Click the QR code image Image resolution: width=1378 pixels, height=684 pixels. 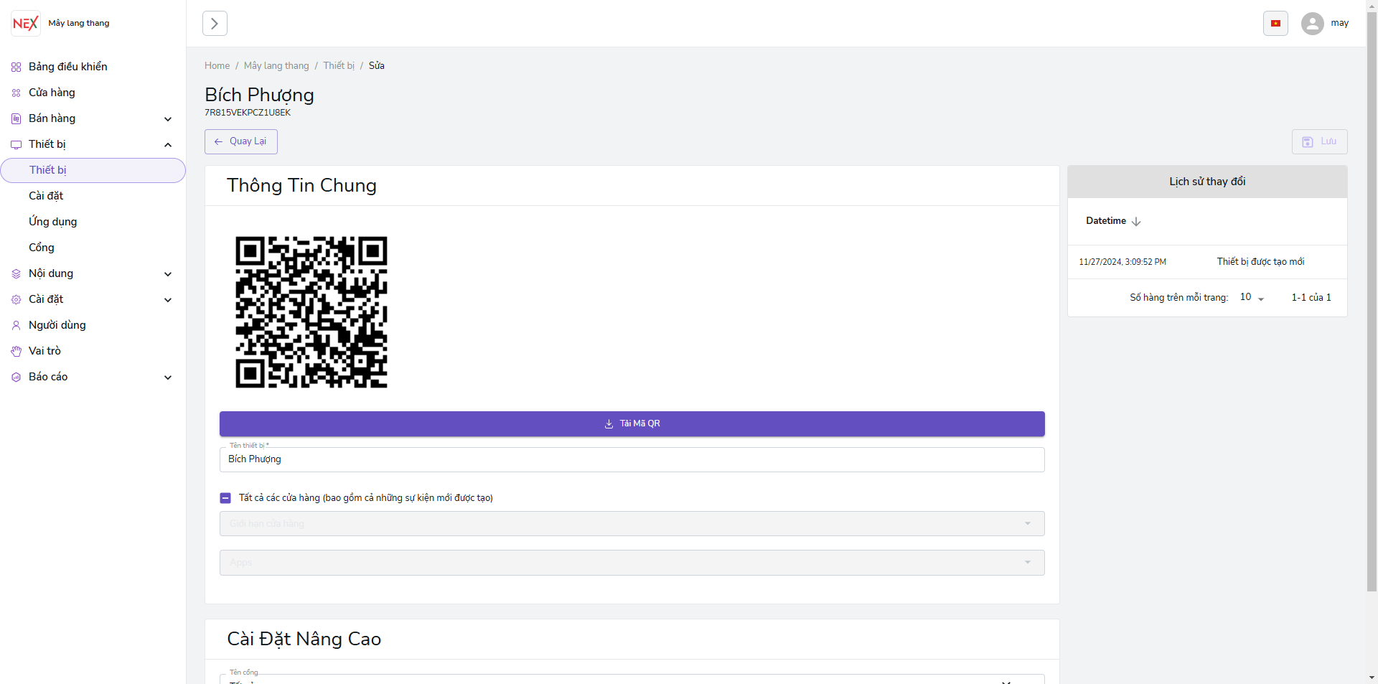click(x=311, y=313)
